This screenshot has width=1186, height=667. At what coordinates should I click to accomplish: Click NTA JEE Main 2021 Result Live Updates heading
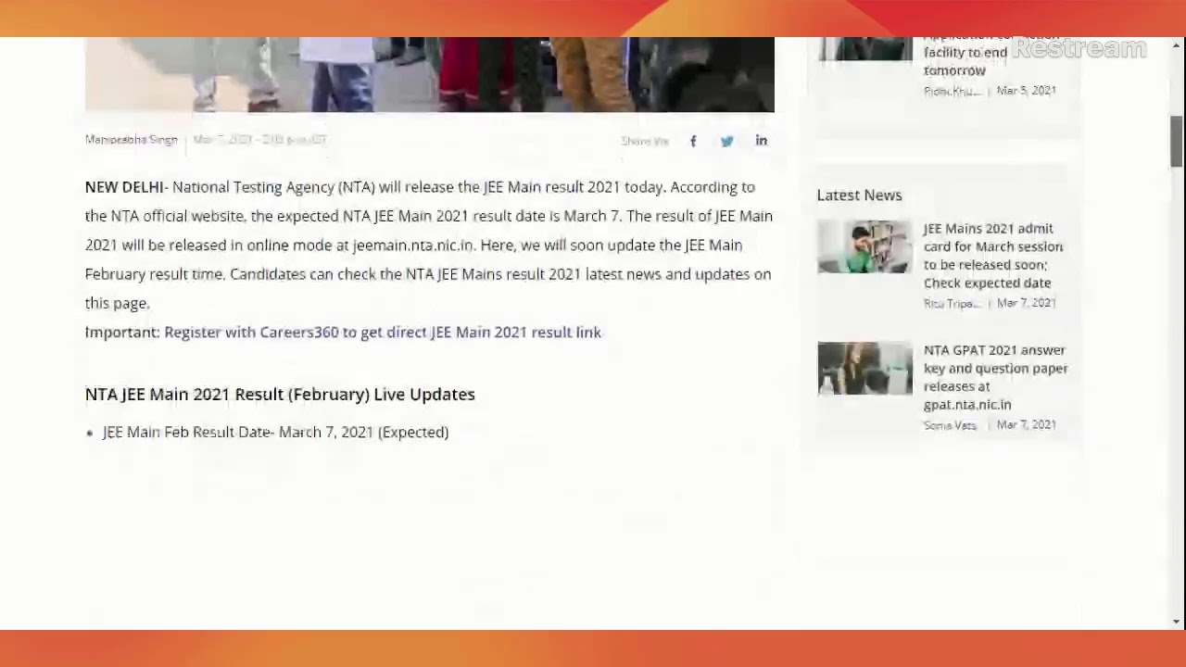(x=280, y=394)
